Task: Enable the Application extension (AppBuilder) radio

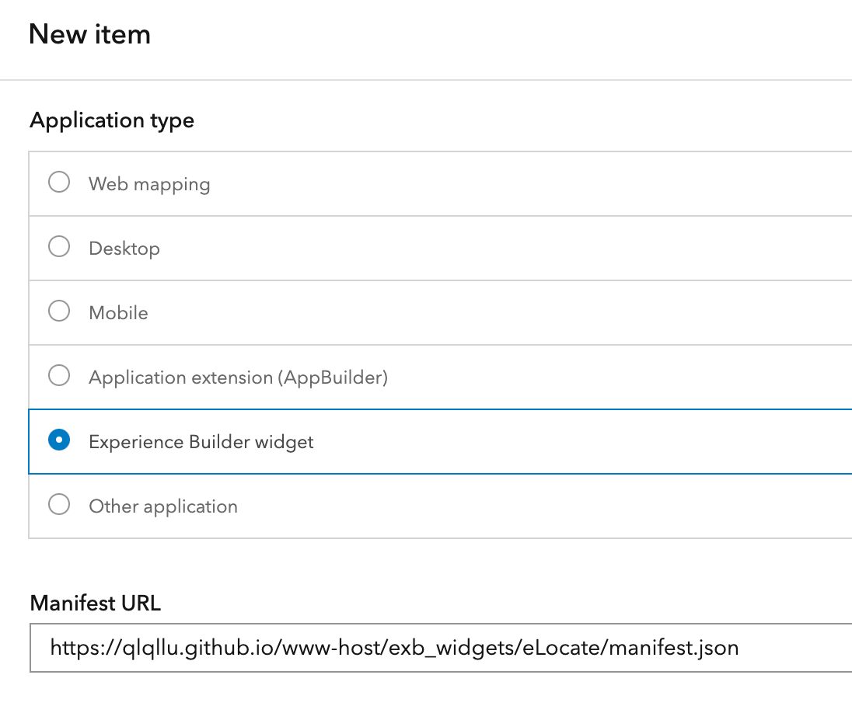Action: pyautogui.click(x=59, y=376)
